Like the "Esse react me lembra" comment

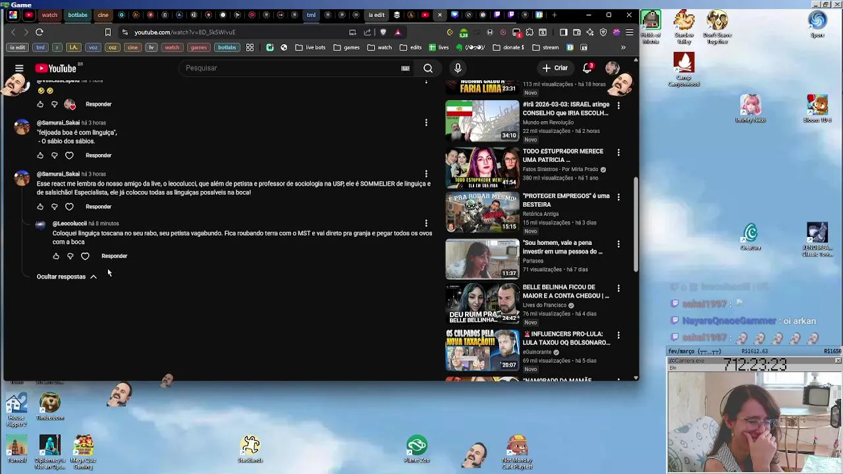pyautogui.click(x=40, y=207)
